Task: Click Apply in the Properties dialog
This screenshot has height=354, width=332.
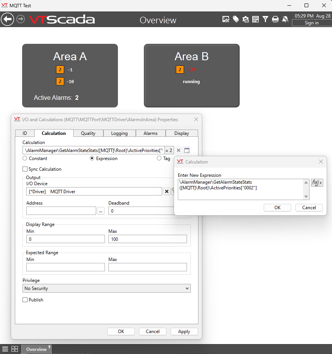Action: pyautogui.click(x=184, y=332)
